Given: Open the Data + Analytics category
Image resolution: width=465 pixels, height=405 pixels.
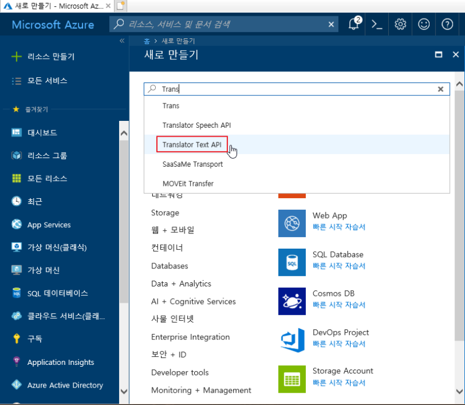Looking at the screenshot, I should tap(181, 284).
